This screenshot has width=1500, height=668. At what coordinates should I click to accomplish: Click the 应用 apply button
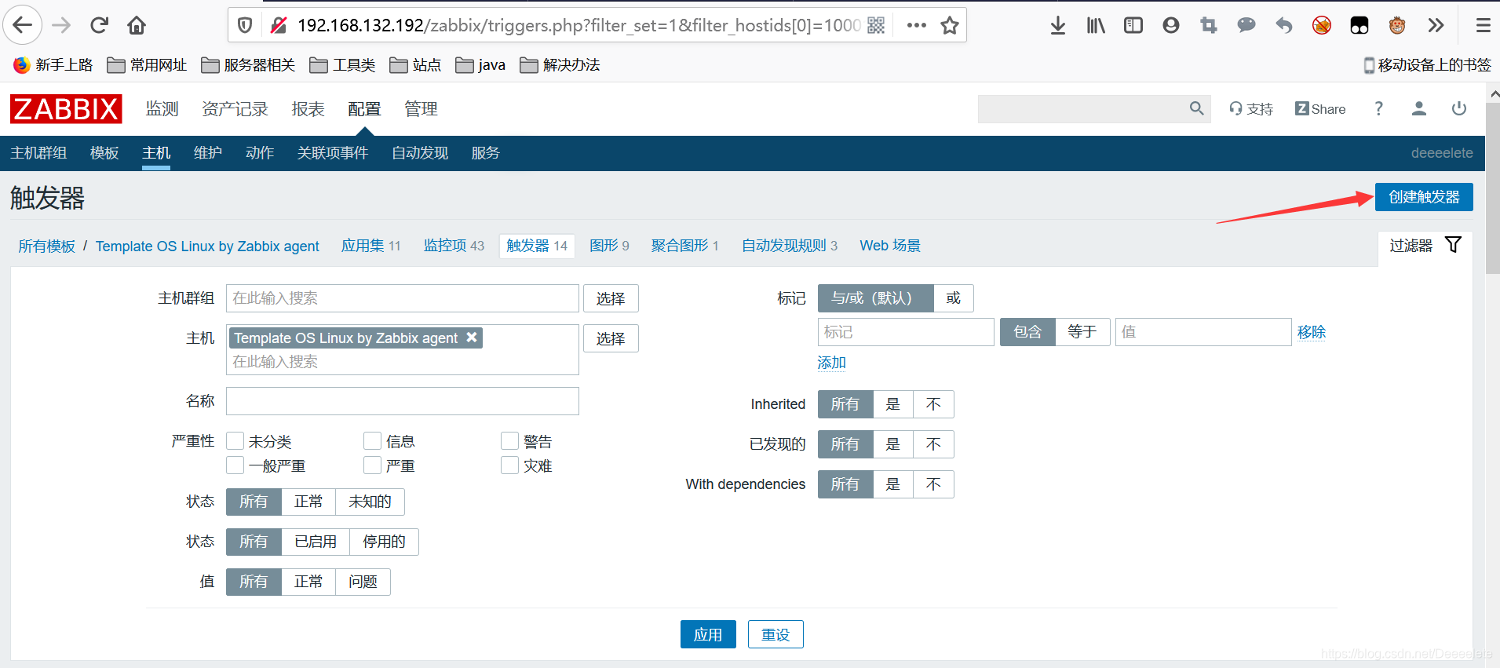(x=708, y=634)
